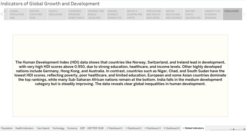Open the Global Population story point
Image resolution: width=246 pixels, height=131 pixels.
(18, 14)
